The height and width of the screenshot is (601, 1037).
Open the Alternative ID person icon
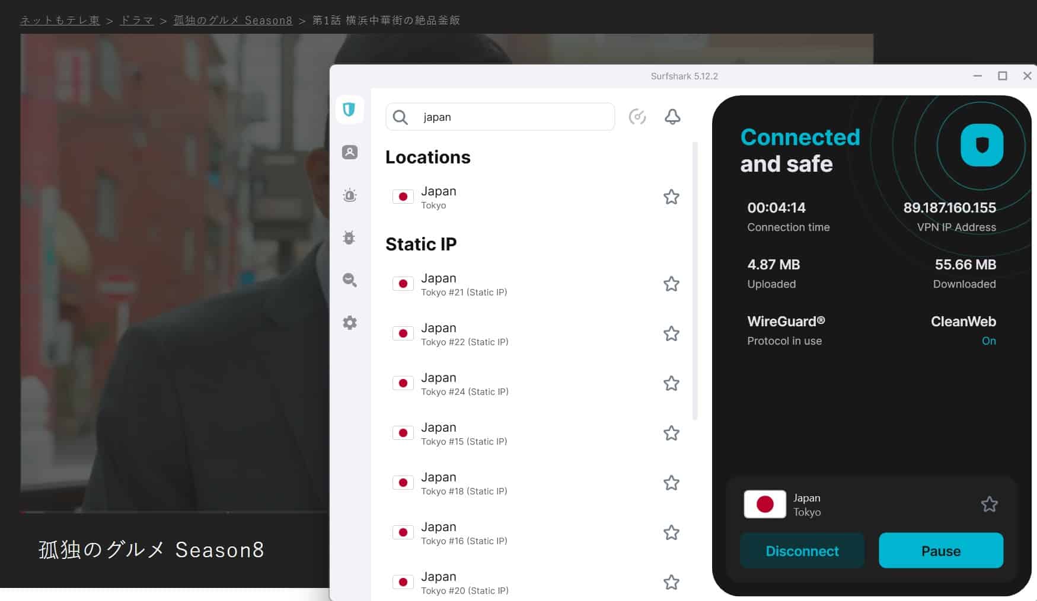(350, 152)
